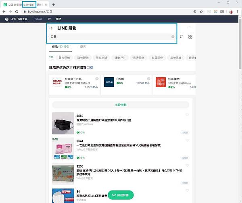Viewport: 242px width, 203px height.
Task: Favorite the $230 mask product
Action: (x=187, y=165)
